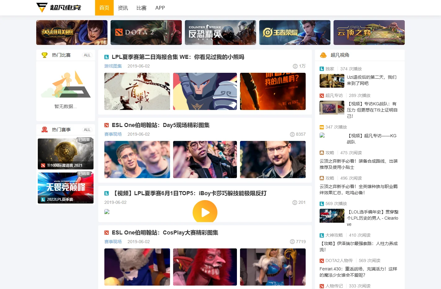
Task: Open the APP menu item
Action: point(160,8)
